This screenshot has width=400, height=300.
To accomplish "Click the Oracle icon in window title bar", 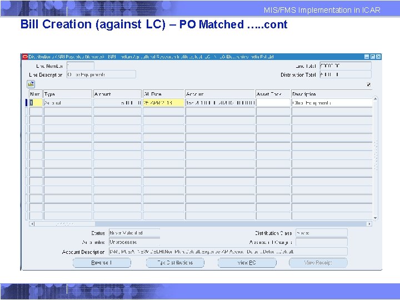I will click(25, 57).
